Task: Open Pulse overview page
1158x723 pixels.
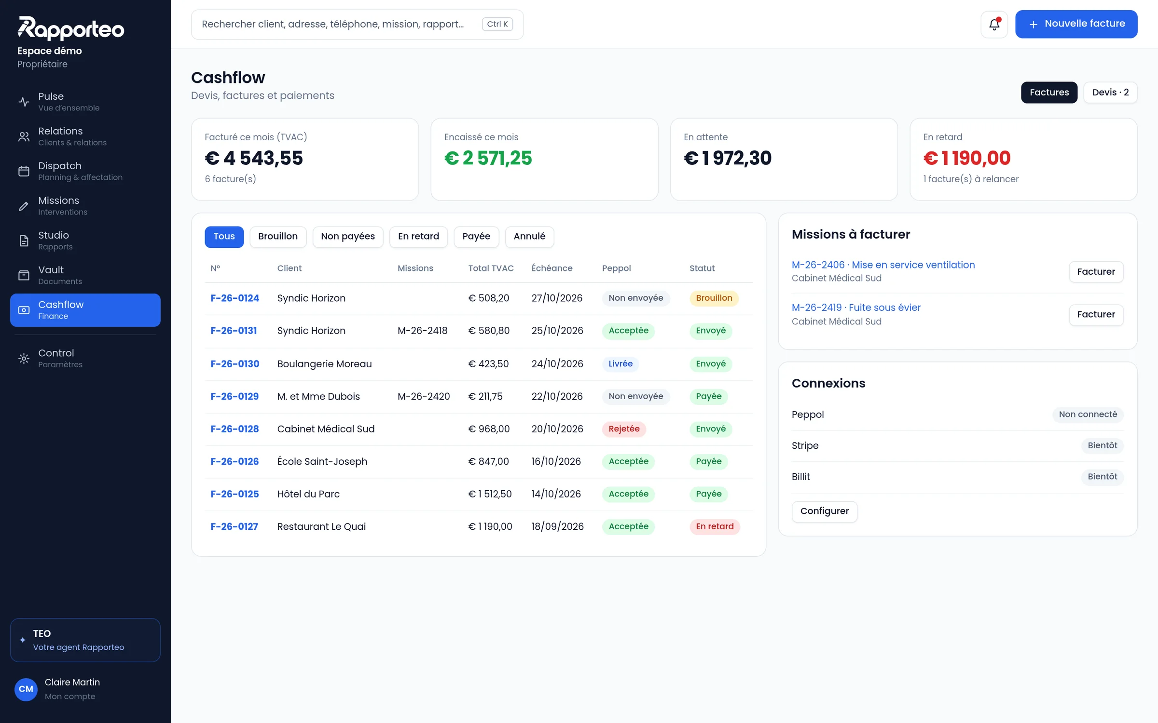Action: tap(85, 102)
